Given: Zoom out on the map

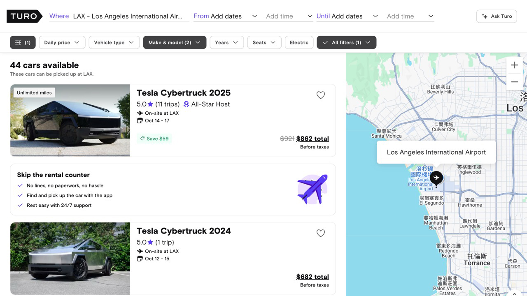Looking at the screenshot, I should click(514, 82).
